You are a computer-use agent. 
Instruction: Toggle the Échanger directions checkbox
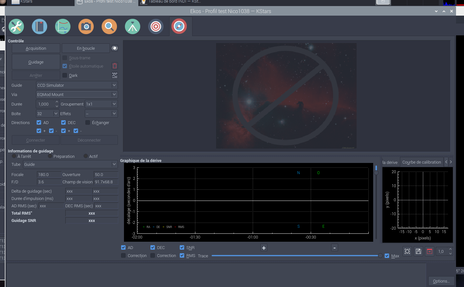pyautogui.click(x=88, y=123)
